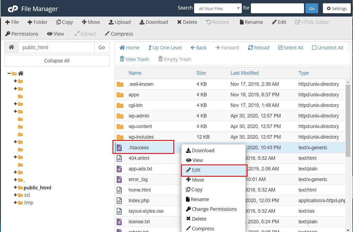Sort by Last Modified column header
Screen dimensions: 353x232
click(x=245, y=73)
